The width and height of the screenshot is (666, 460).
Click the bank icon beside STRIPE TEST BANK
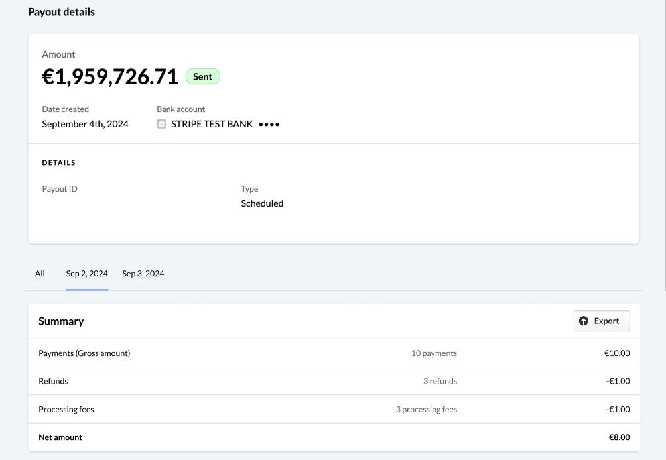coord(161,123)
